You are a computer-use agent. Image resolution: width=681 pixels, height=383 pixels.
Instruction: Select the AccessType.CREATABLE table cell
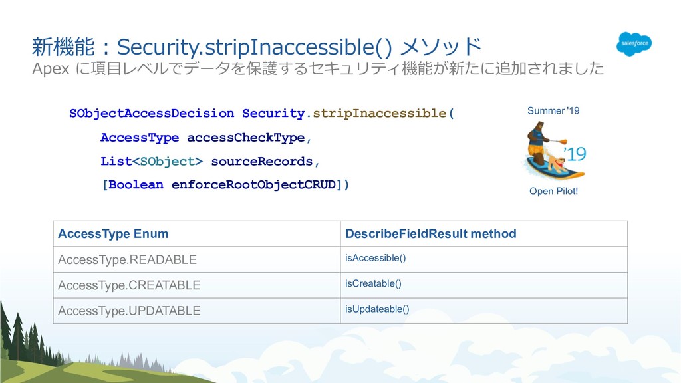[x=197, y=285]
